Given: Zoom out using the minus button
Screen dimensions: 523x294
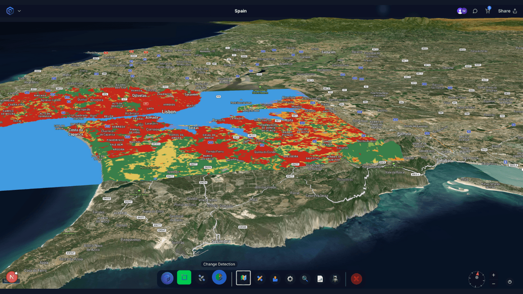Looking at the screenshot, I should (494, 283).
